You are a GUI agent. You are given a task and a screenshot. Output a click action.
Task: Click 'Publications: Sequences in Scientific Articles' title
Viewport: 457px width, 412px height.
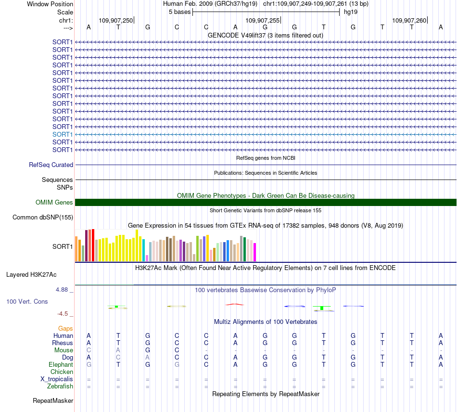(266, 173)
